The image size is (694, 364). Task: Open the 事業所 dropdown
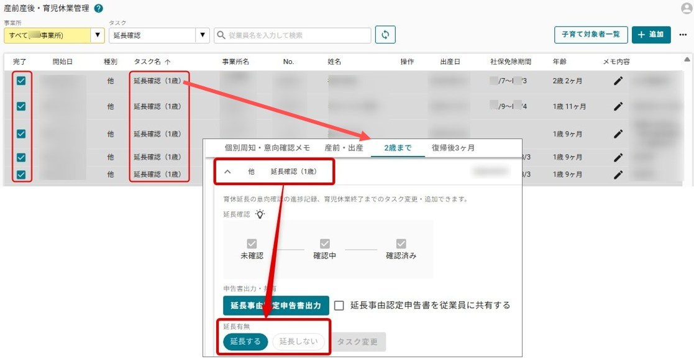[x=54, y=35]
